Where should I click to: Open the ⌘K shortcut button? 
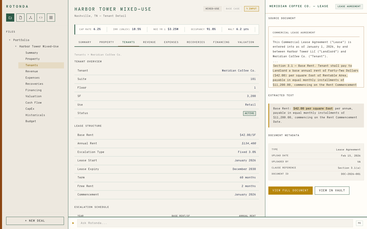coord(359,223)
